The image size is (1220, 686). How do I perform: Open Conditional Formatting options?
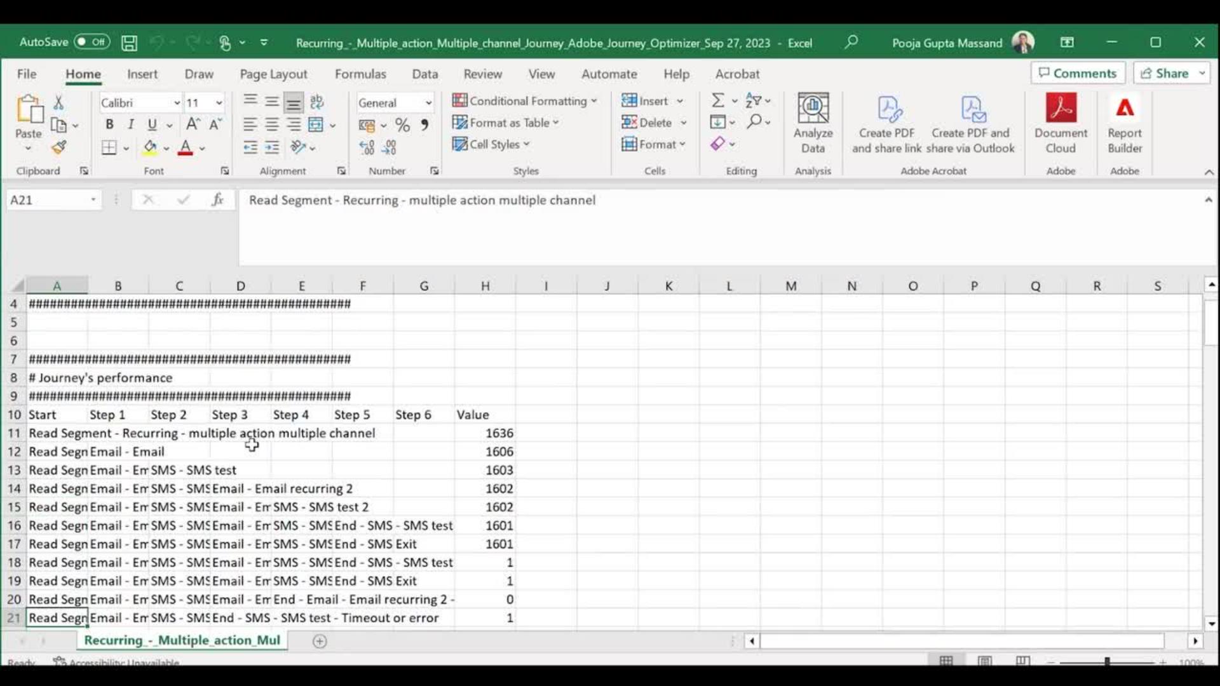pyautogui.click(x=525, y=100)
